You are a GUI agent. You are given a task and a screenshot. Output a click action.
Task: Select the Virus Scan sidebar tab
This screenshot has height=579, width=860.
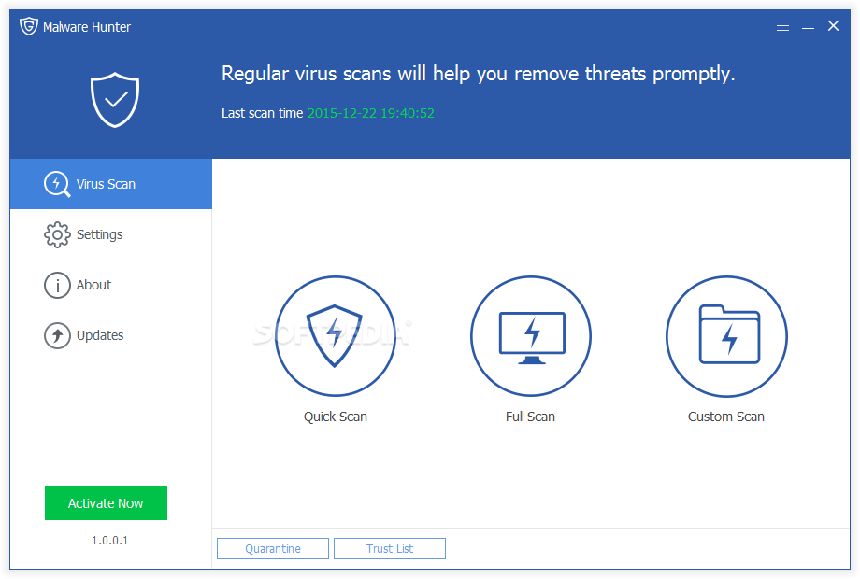click(111, 184)
